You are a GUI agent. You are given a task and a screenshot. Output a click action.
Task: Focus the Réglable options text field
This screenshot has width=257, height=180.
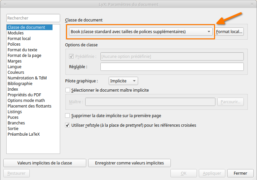(172, 67)
